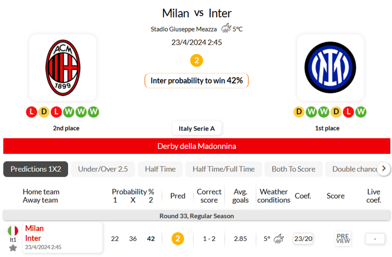Screen dimensions: 392x257
Task: Click Inter's red L form badge
Action: tap(349, 111)
